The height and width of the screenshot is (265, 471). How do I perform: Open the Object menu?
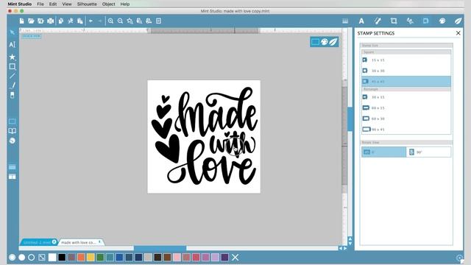tap(108, 4)
